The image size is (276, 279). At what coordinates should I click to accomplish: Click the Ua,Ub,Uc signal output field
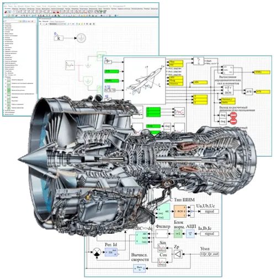(x=210, y=211)
